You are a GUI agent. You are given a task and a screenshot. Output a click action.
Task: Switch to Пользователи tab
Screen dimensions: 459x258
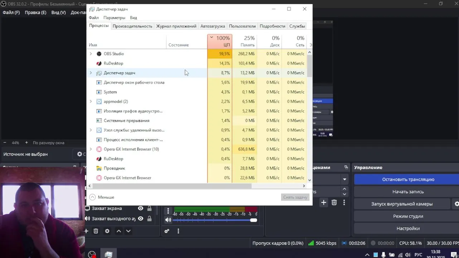pyautogui.click(x=242, y=26)
